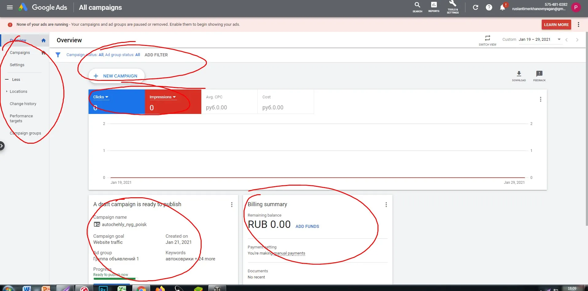This screenshot has width=588, height=291.
Task: Click the Ready to publish progress bar
Action: 116,279
